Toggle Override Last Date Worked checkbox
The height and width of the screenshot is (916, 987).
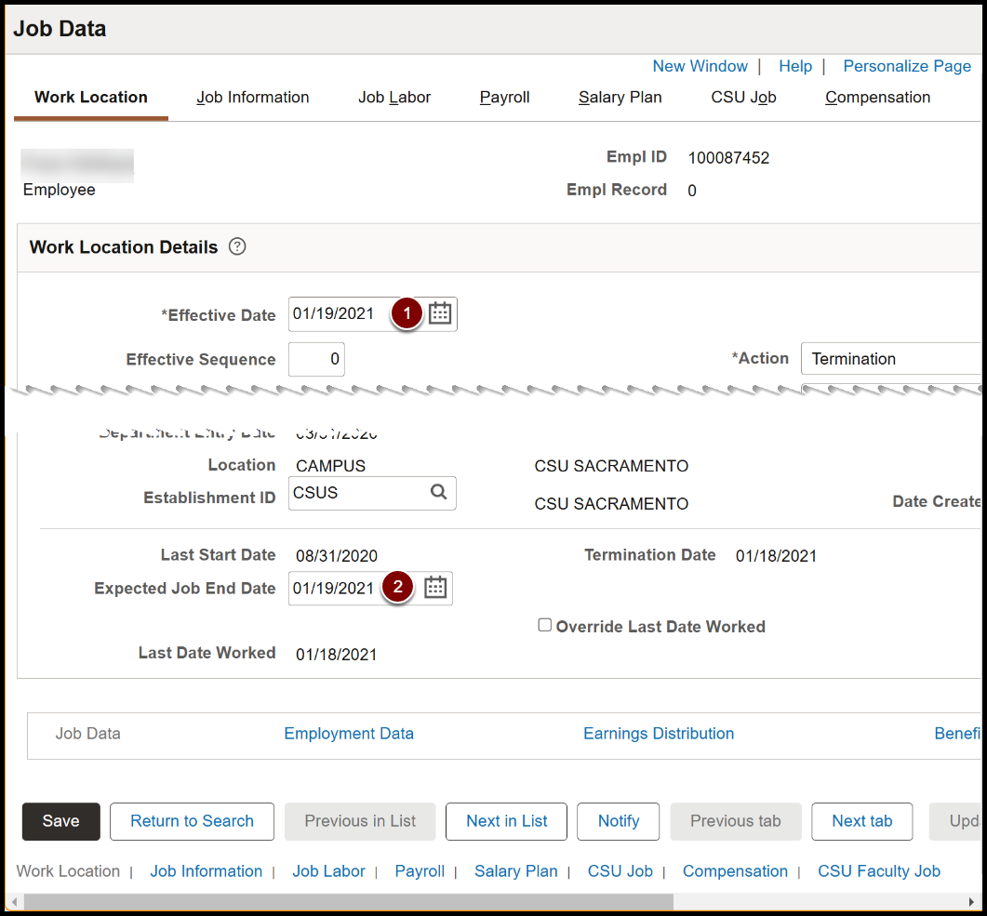tap(545, 625)
